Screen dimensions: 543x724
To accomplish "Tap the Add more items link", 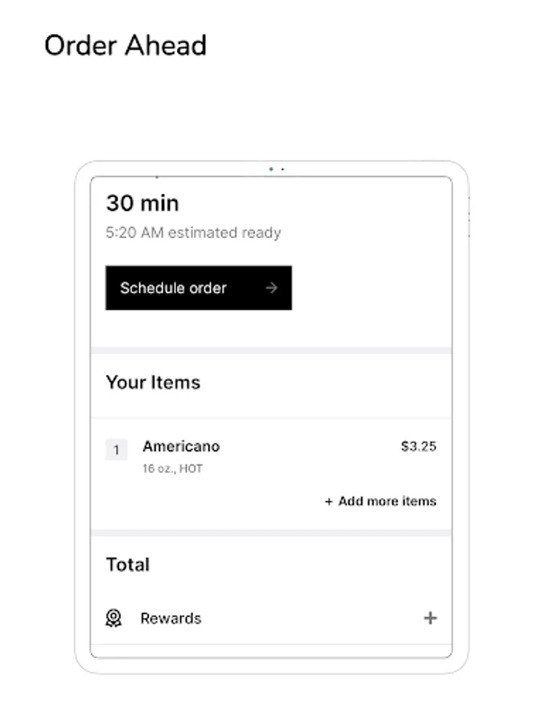I will [387, 501].
